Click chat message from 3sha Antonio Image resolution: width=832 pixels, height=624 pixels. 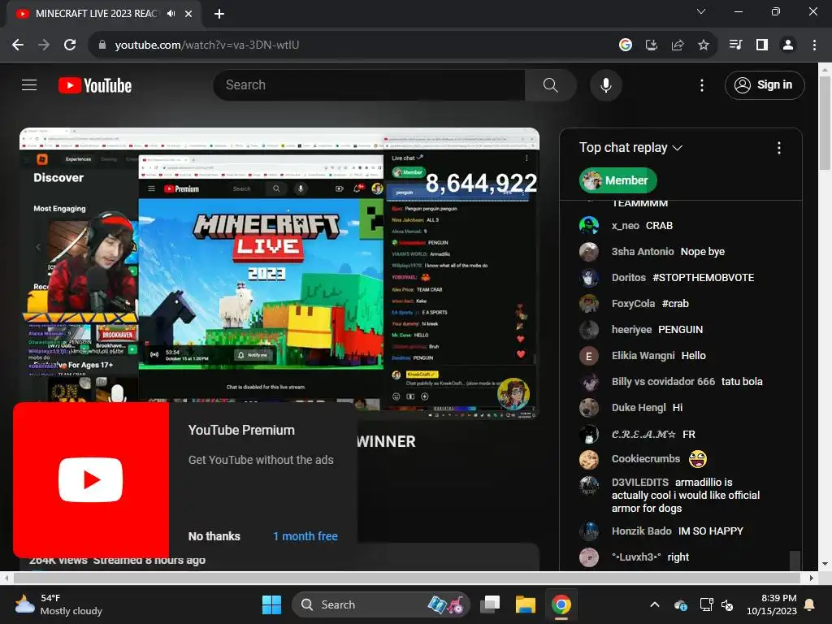pyautogui.click(x=668, y=252)
